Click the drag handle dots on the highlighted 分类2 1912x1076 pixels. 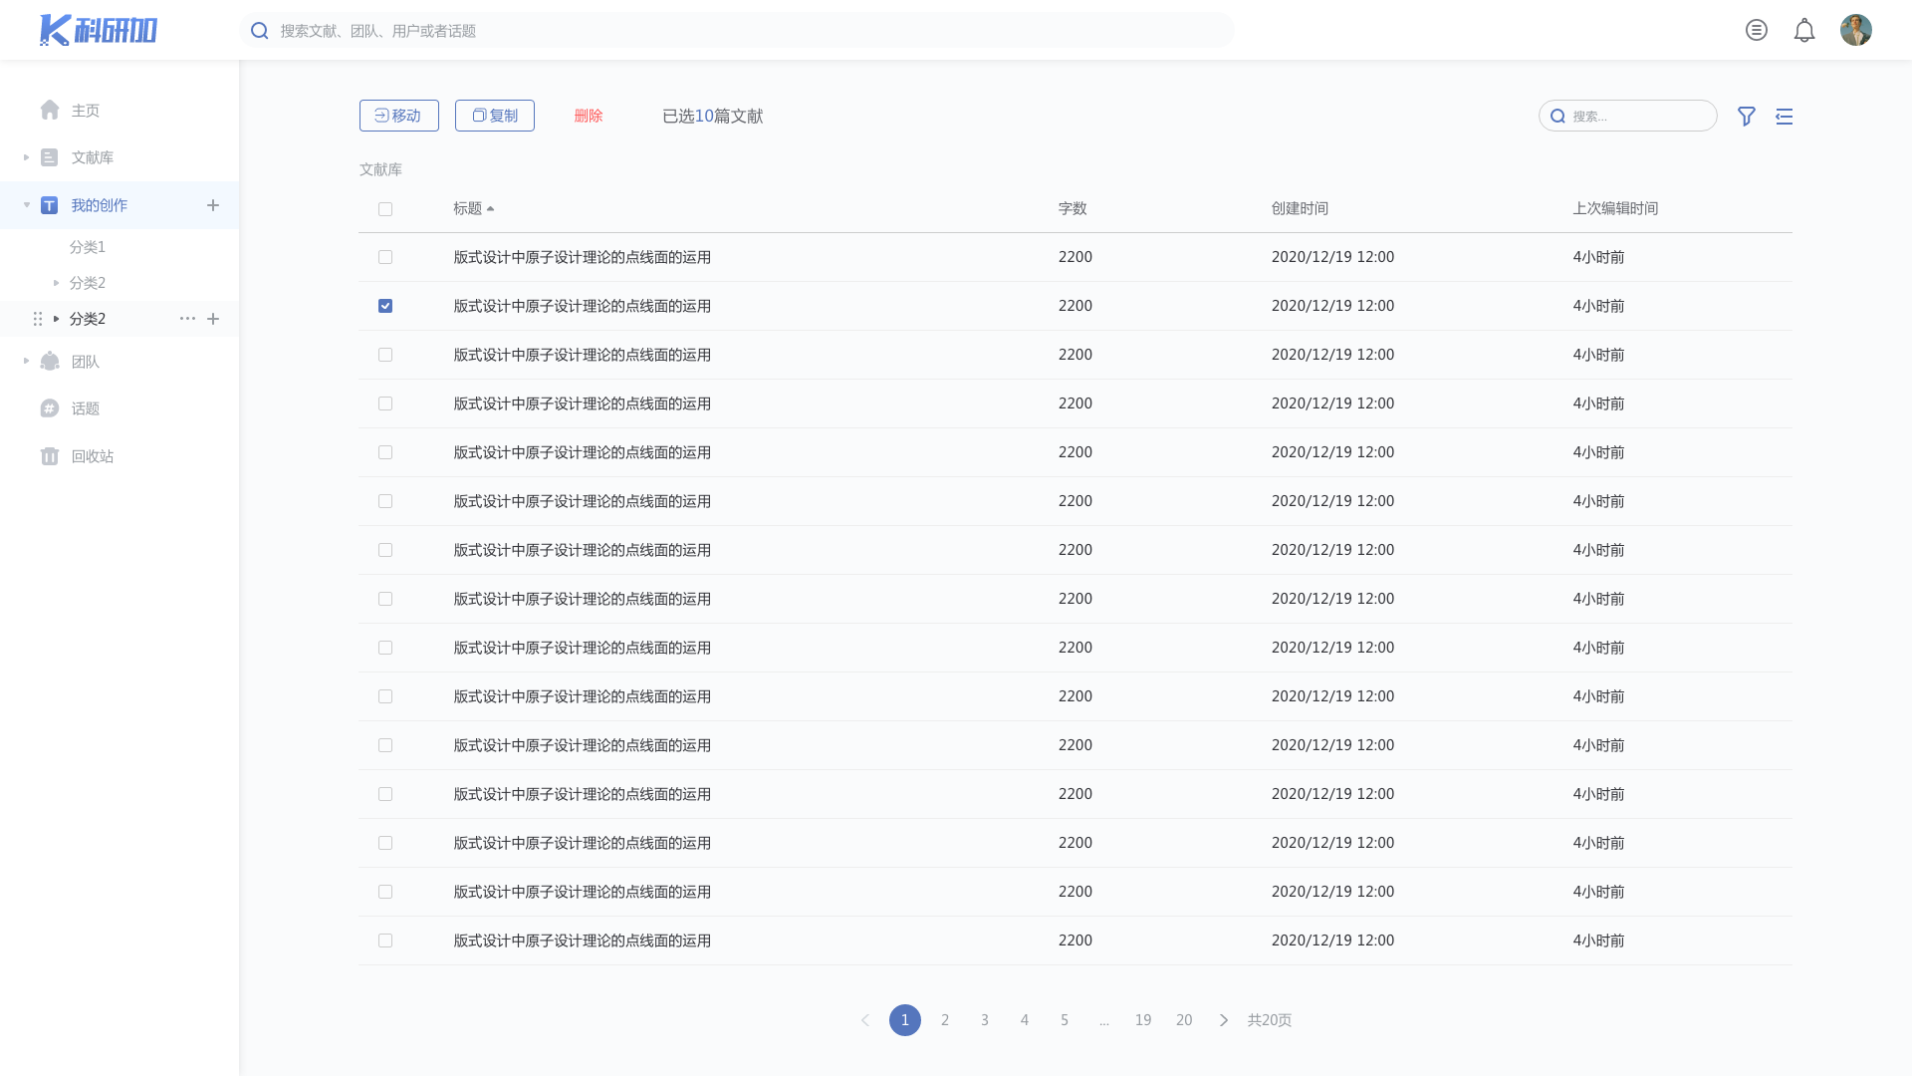click(38, 319)
